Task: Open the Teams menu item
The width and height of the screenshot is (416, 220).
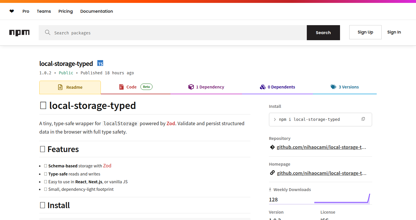Action: 44,11
